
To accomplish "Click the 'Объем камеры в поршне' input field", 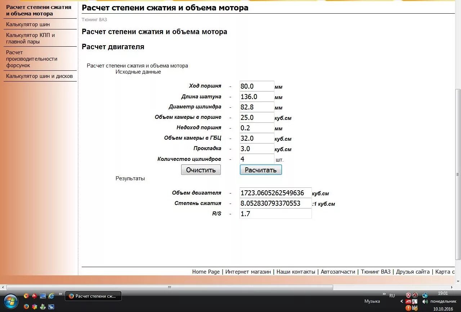I will click(x=257, y=117).
